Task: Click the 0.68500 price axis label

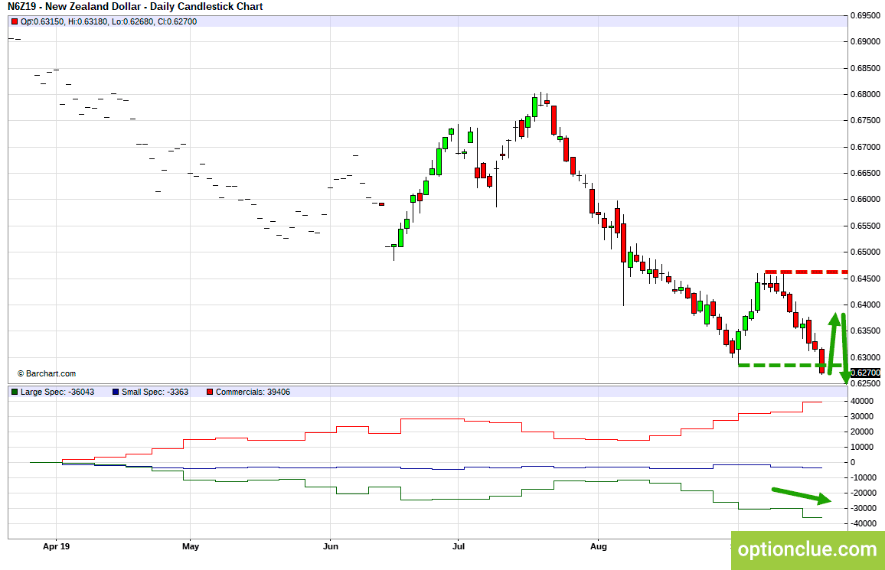Action: tap(865, 68)
